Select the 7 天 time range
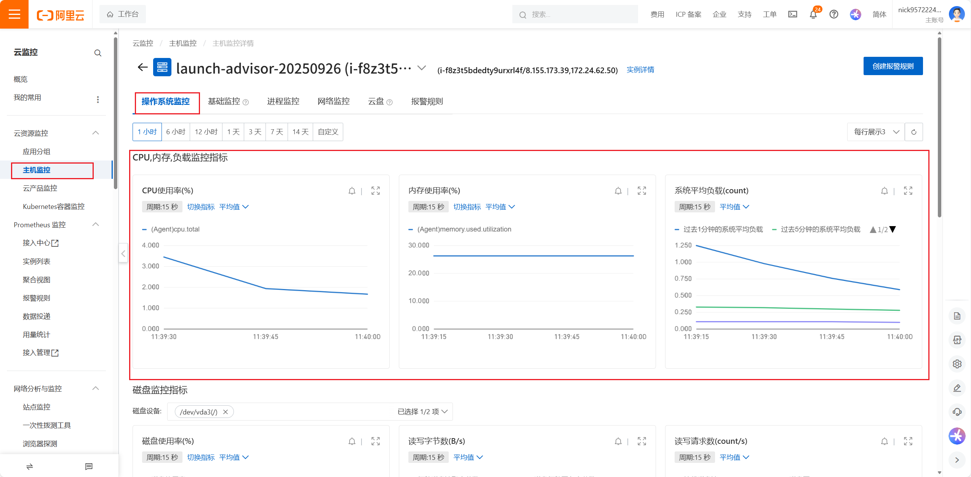The height and width of the screenshot is (477, 971). [x=277, y=132]
